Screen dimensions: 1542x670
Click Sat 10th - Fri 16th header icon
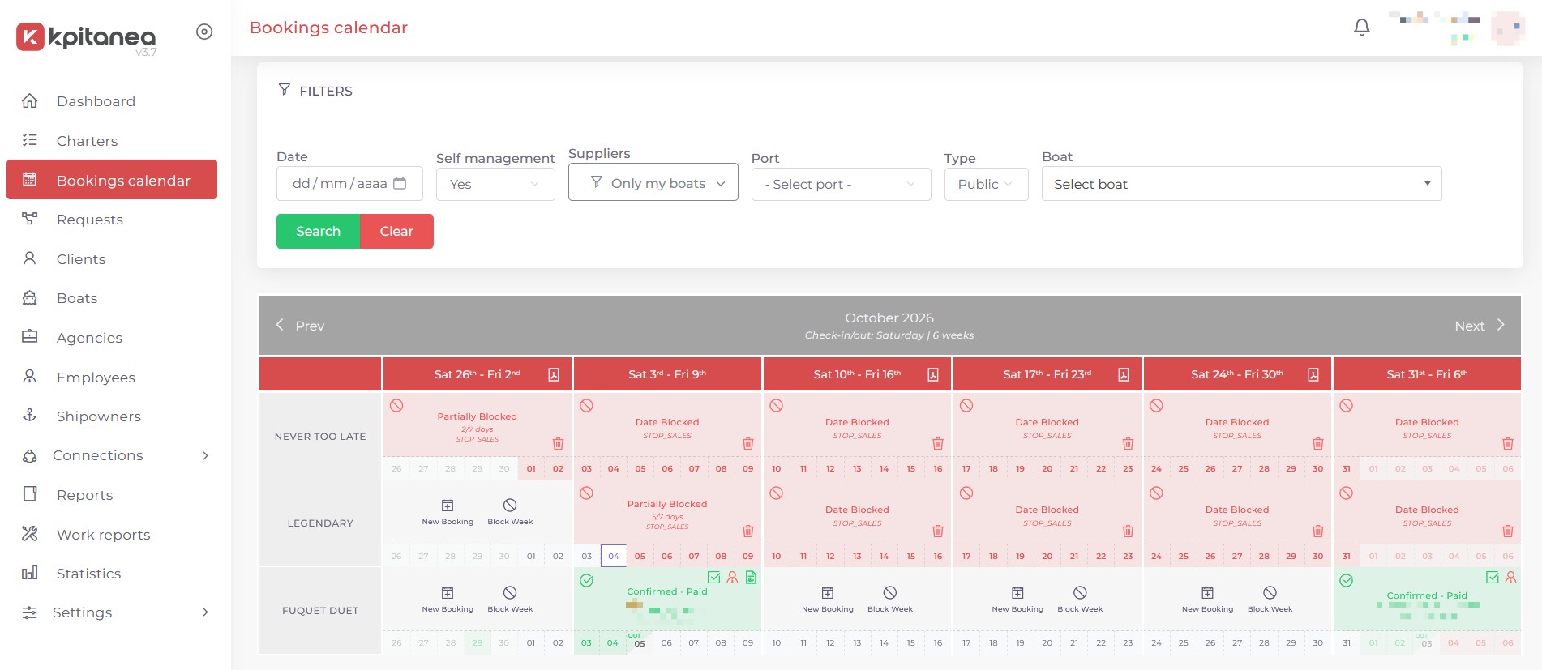tap(933, 374)
